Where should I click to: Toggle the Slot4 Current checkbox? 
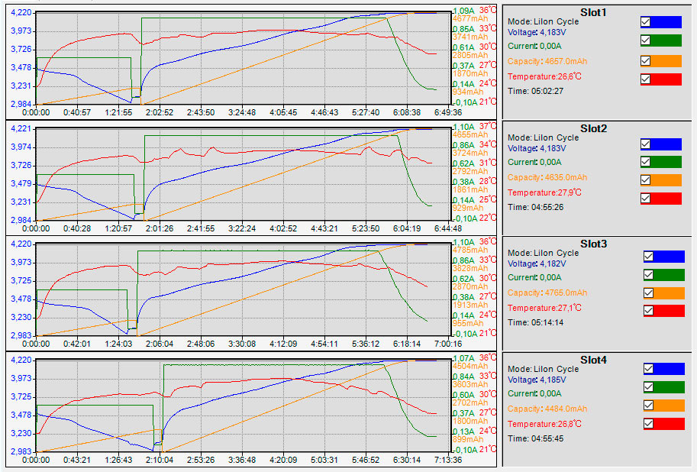(648, 387)
